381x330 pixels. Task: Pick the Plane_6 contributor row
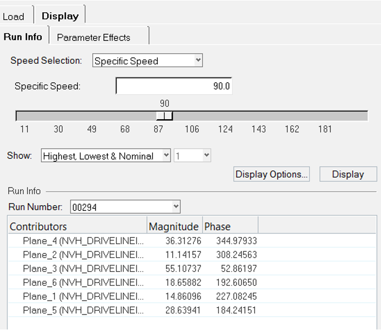coord(83,282)
